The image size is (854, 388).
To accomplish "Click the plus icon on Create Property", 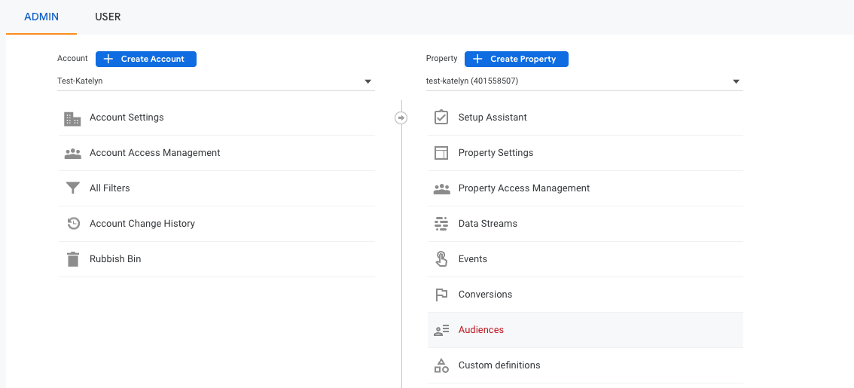I will (477, 59).
